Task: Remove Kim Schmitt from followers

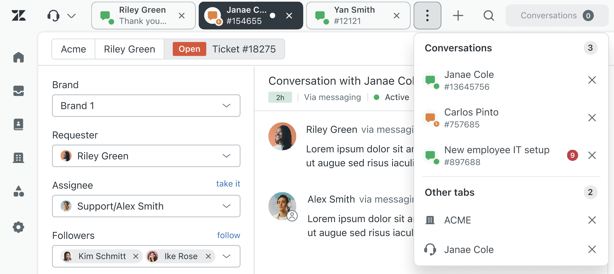Action: (x=136, y=256)
